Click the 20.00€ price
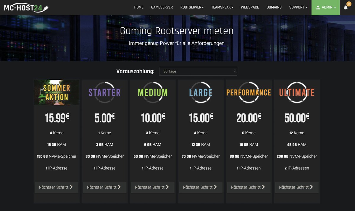355x211 pixels. click(249, 118)
